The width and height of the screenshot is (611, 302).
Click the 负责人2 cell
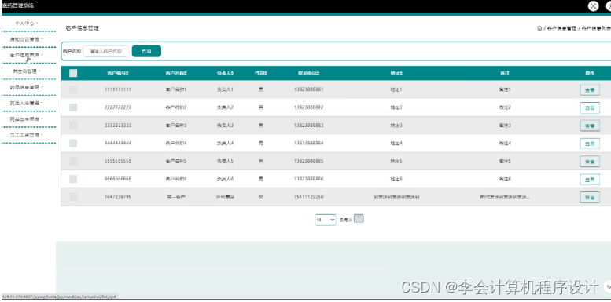(225, 107)
